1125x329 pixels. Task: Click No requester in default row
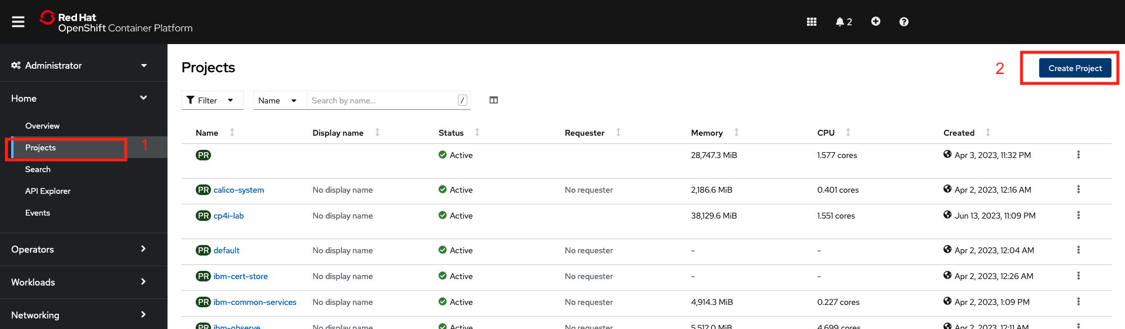589,250
